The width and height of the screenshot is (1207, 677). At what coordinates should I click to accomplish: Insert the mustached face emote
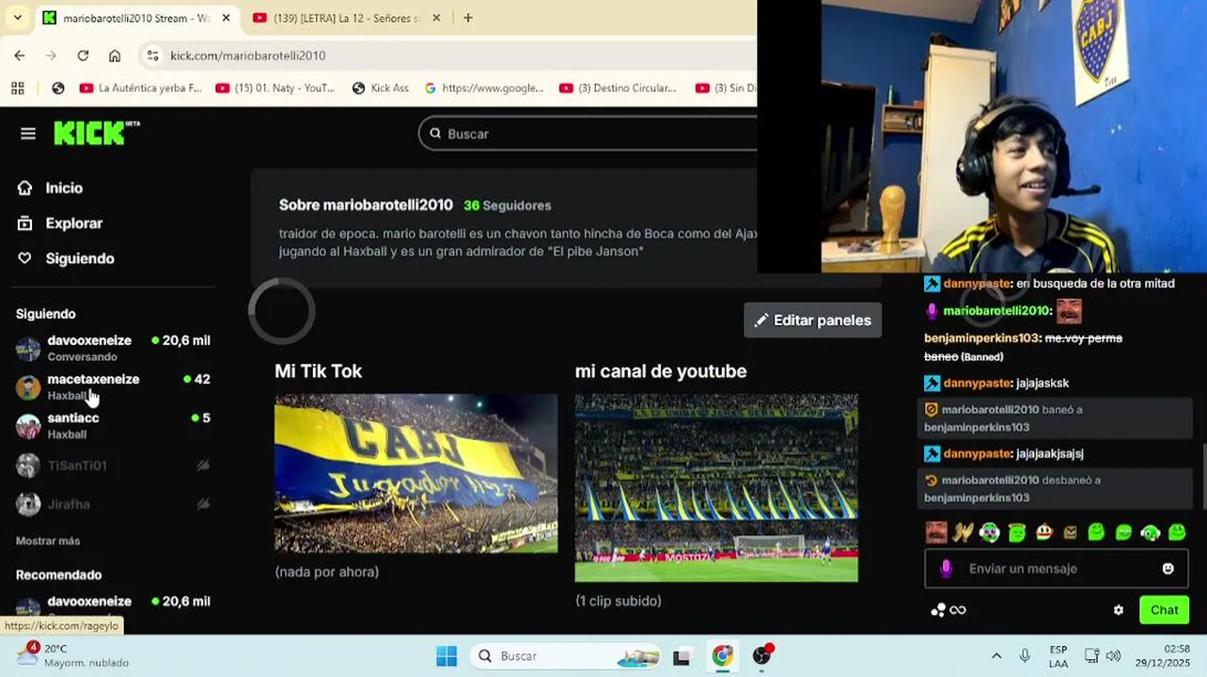(x=936, y=532)
